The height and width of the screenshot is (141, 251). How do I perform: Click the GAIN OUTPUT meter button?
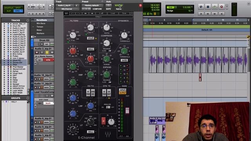point(122,93)
